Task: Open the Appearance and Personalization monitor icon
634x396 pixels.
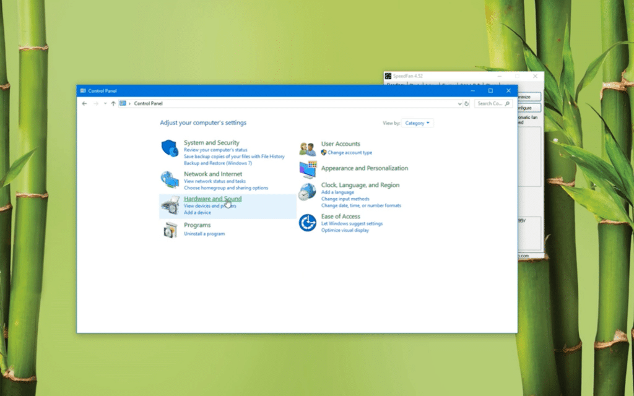Action: pos(307,169)
